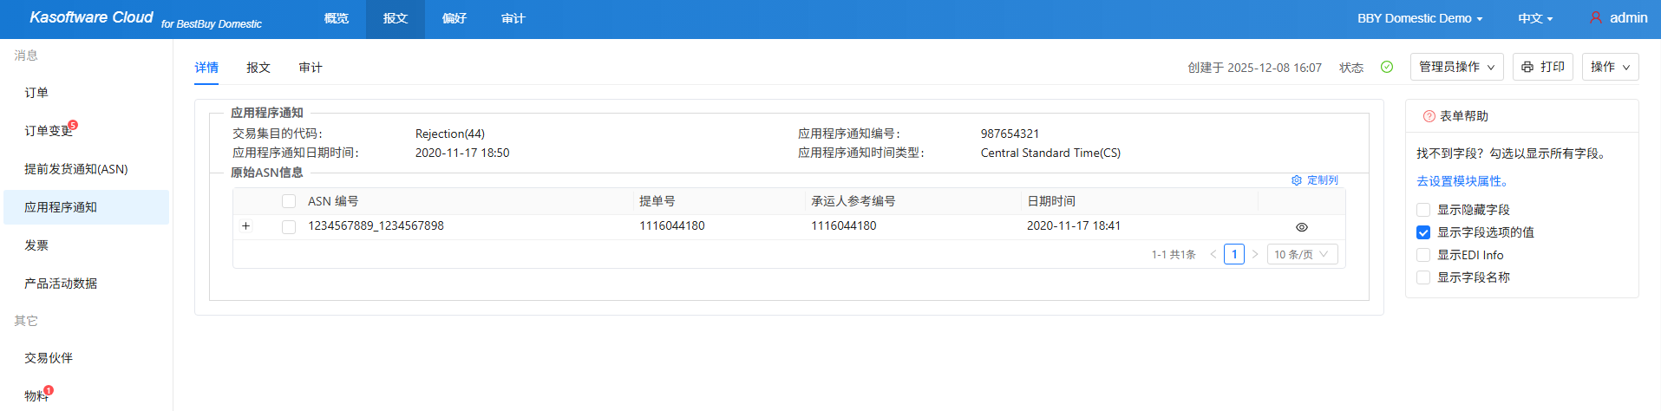This screenshot has width=1661, height=411.
Task: Click the 定制列 gear icon
Action: coord(1297,180)
